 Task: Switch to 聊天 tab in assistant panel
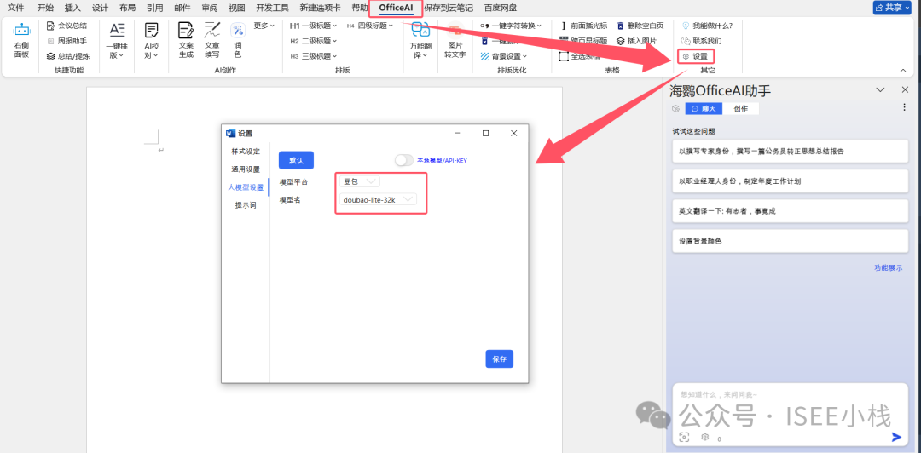tap(704, 108)
